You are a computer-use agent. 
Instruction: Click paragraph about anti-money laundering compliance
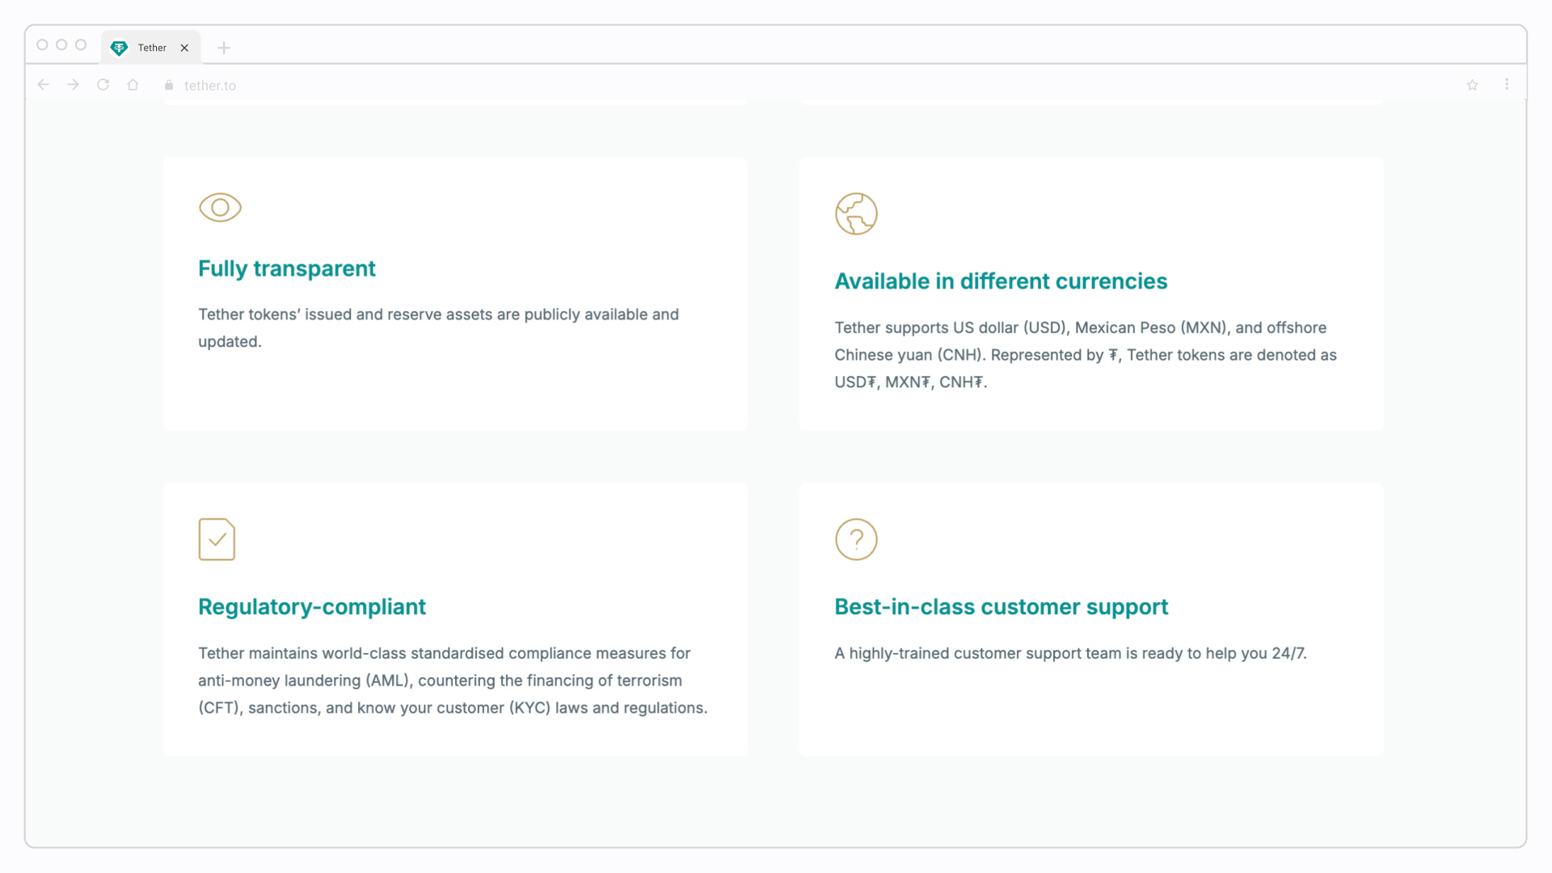tap(453, 681)
